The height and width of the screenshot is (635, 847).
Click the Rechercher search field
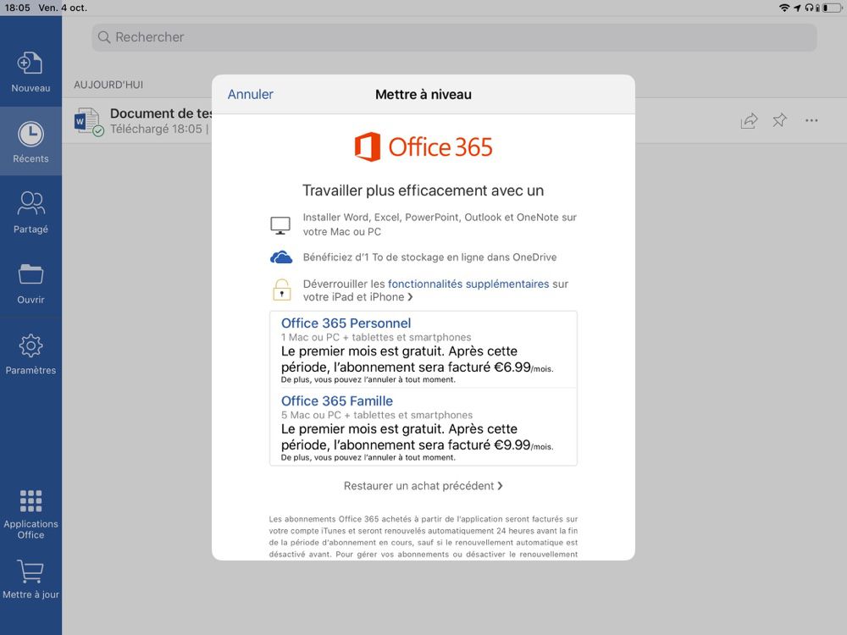454,37
